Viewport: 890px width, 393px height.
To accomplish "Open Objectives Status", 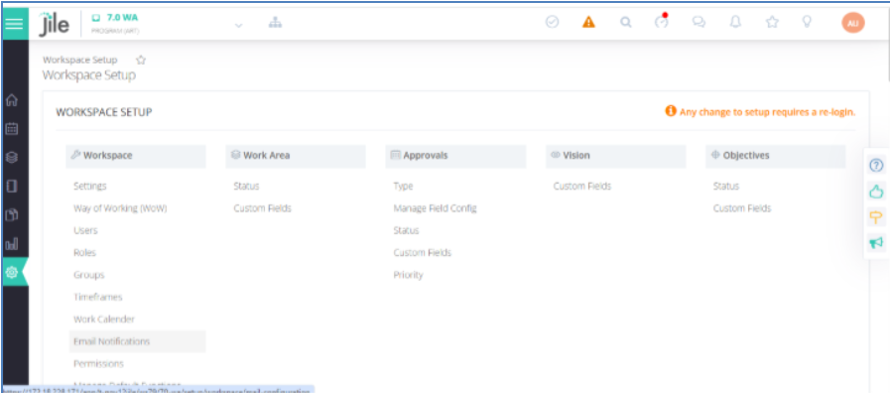I will (x=726, y=187).
